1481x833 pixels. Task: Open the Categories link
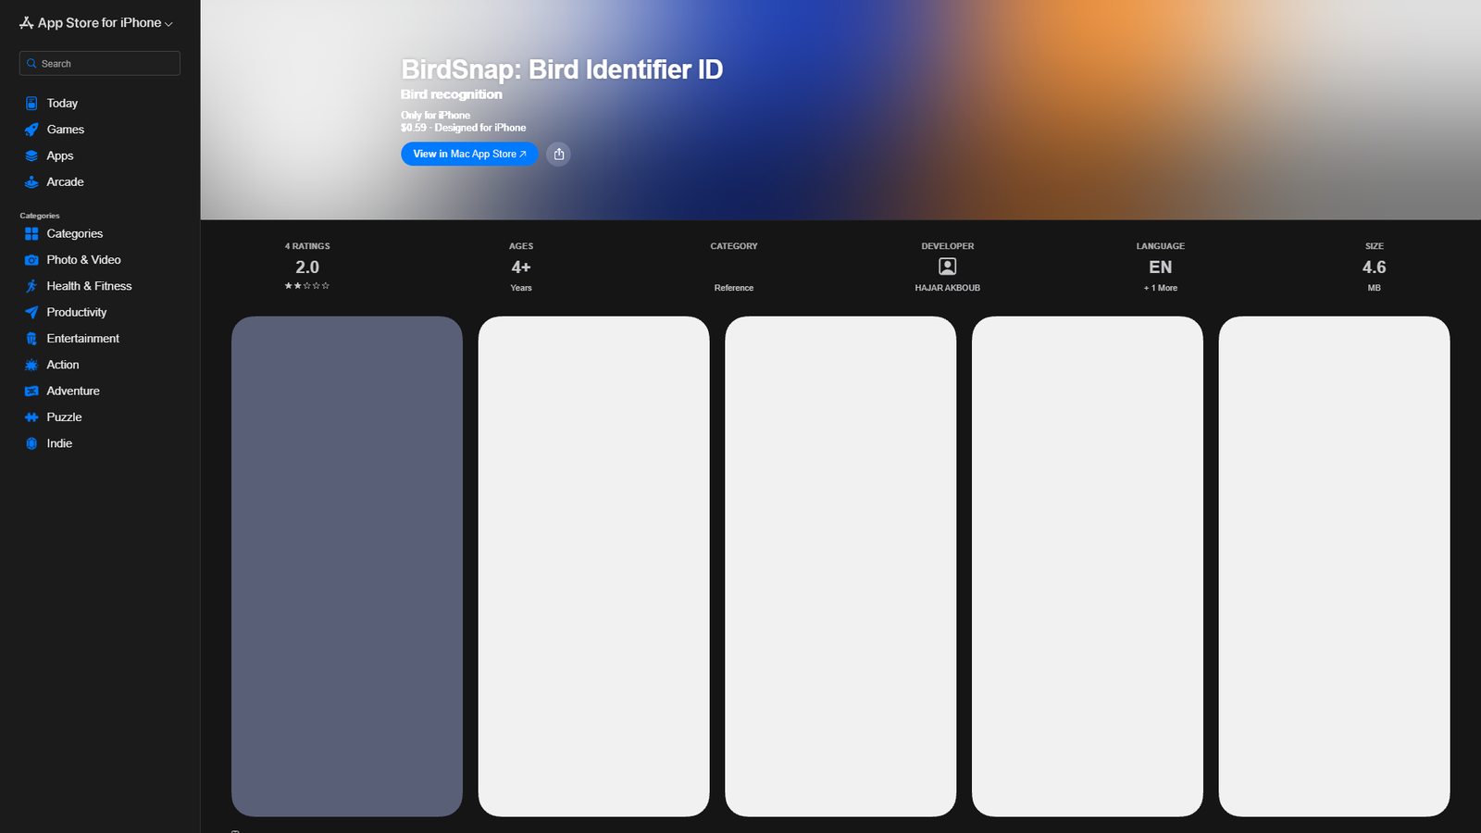click(75, 234)
